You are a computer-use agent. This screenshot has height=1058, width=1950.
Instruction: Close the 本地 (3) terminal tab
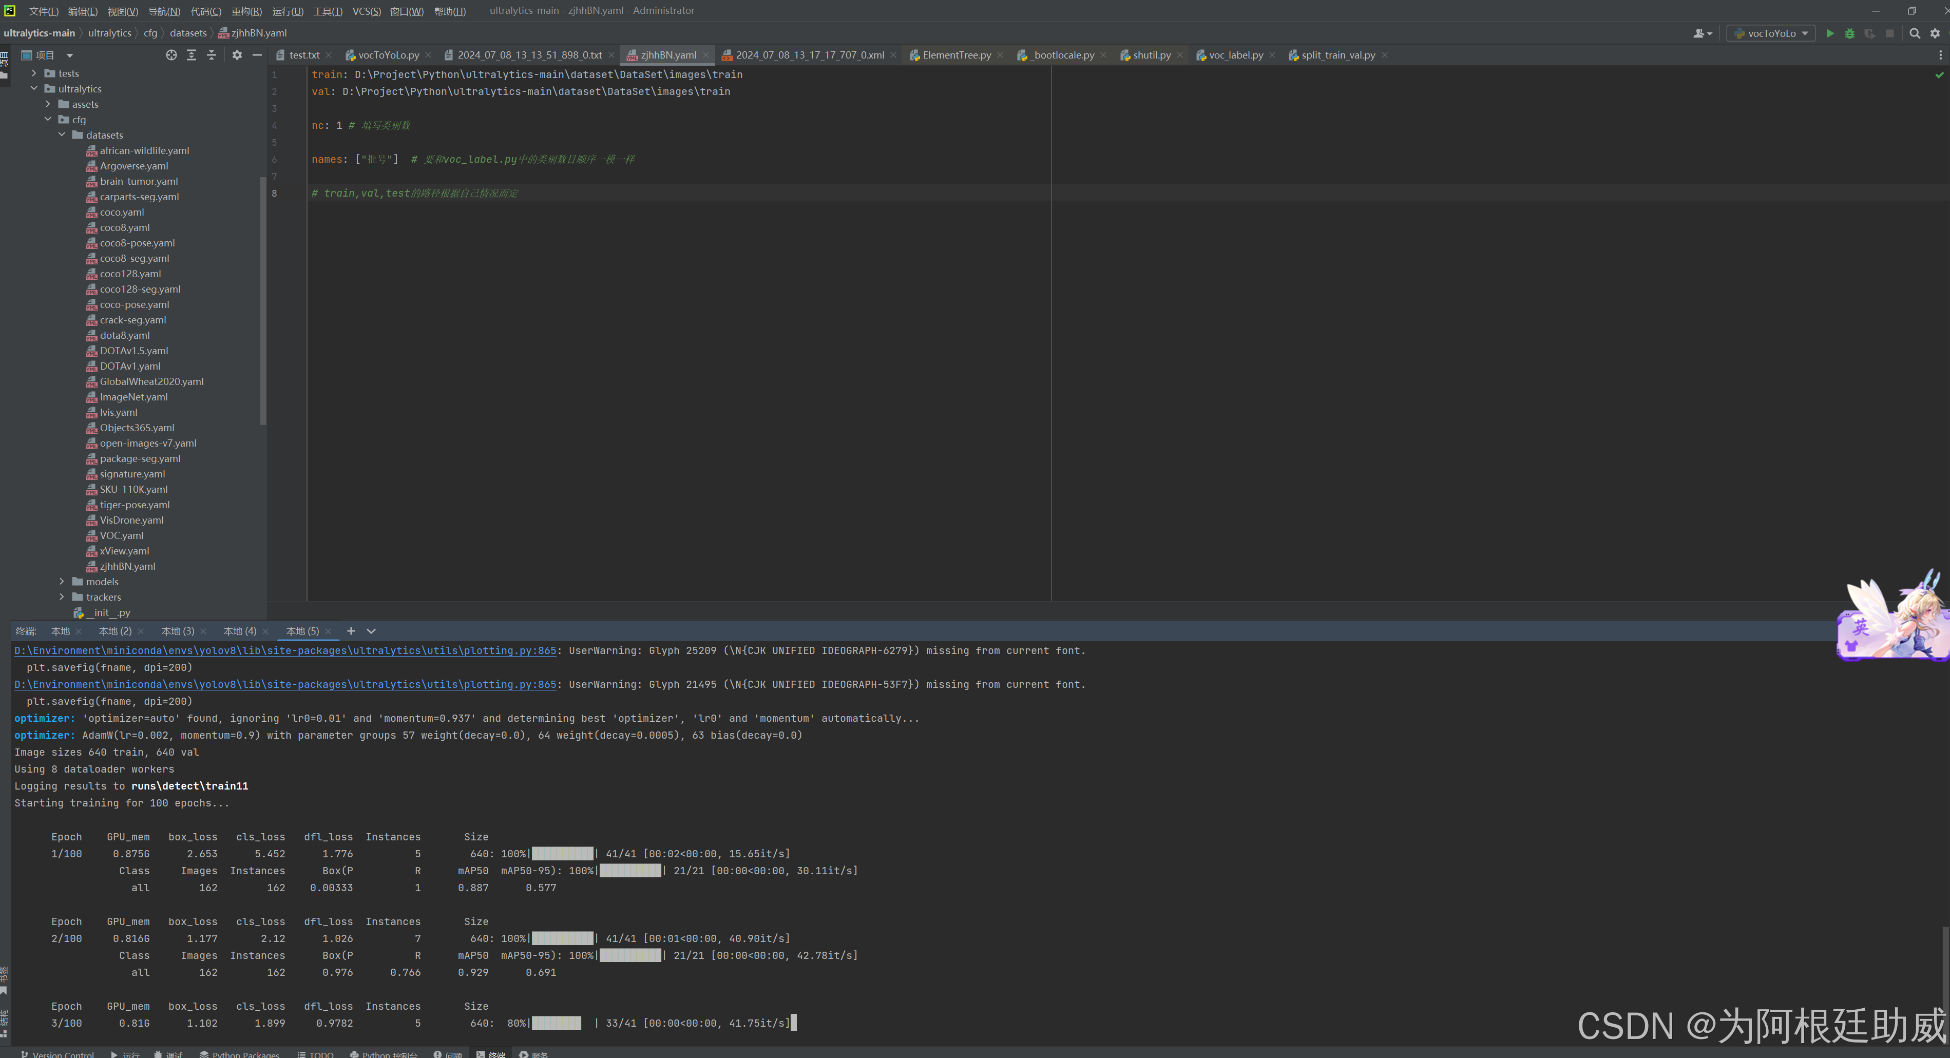tap(203, 632)
